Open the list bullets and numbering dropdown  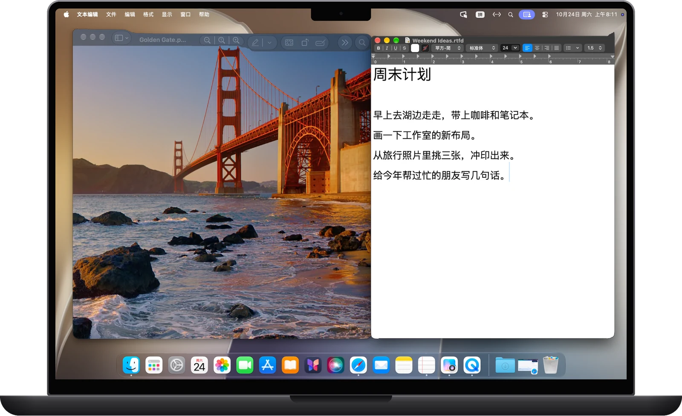[x=572, y=48]
